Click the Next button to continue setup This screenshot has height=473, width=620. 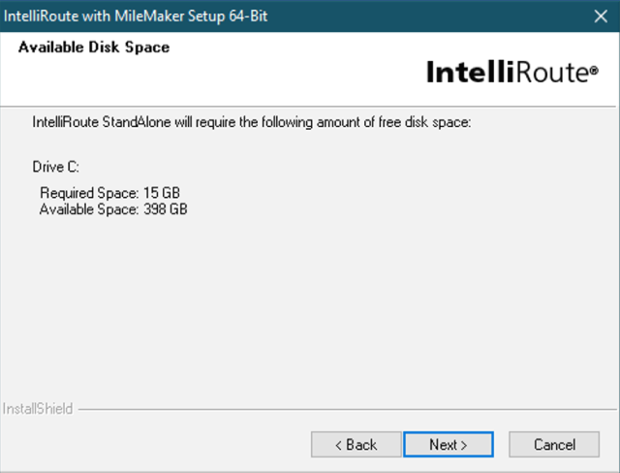(449, 444)
